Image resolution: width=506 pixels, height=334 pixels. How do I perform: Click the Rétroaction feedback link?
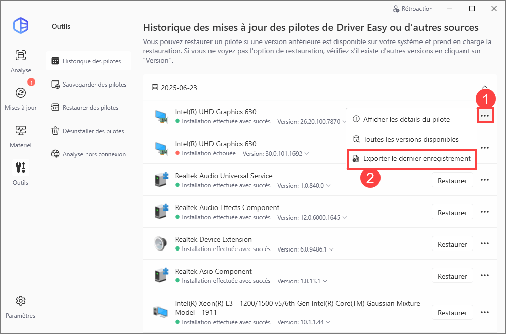(x=412, y=9)
